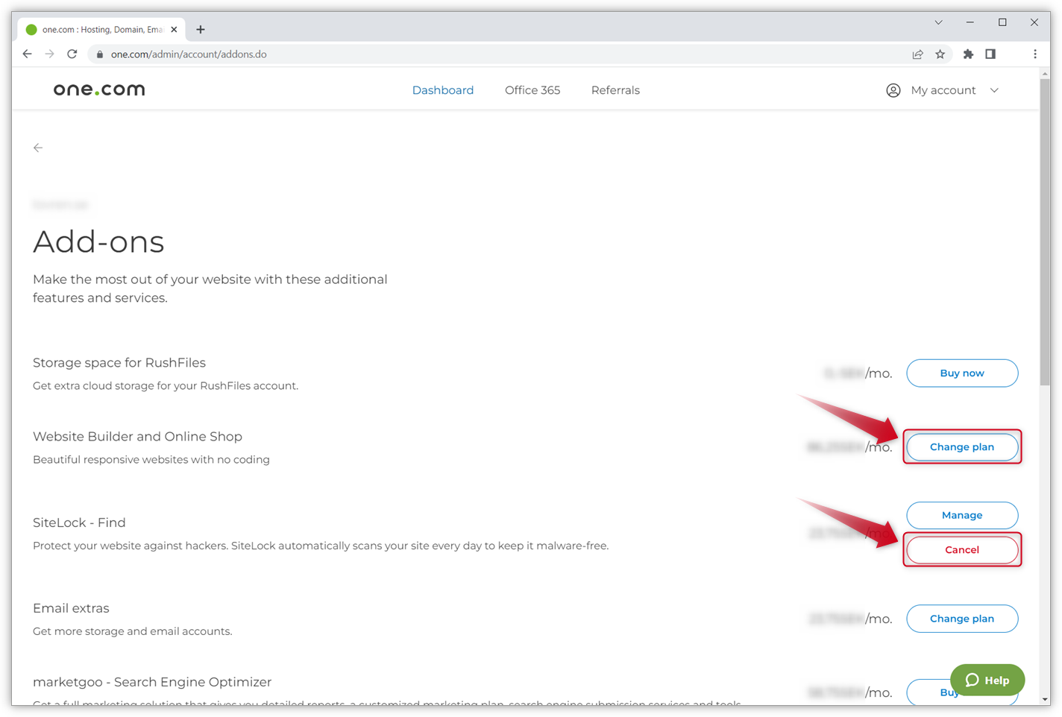The width and height of the screenshot is (1062, 717).
Task: Click Buy now for RushFiles storage
Action: (x=962, y=373)
